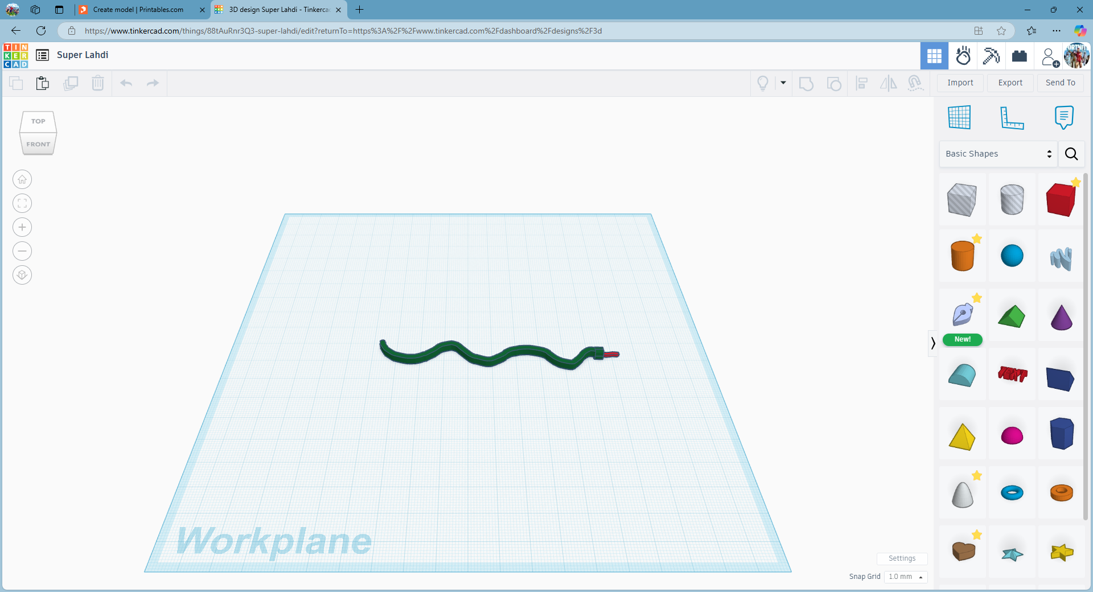The width and height of the screenshot is (1093, 592).
Task: Select the Notes tool
Action: (1064, 117)
